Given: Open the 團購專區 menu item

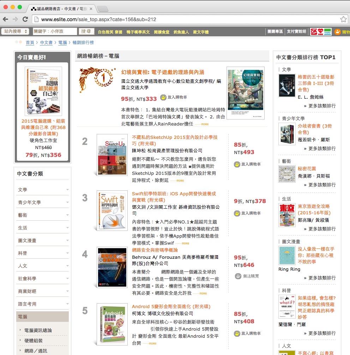Looking at the screenshot, I should (275, 31).
